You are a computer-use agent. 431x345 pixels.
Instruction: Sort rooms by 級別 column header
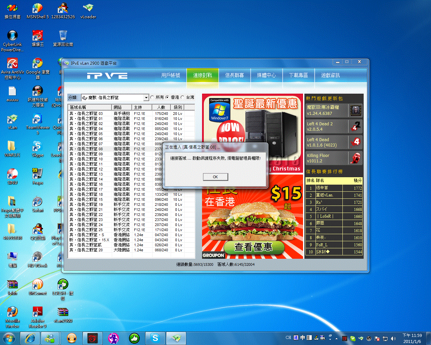point(178,107)
